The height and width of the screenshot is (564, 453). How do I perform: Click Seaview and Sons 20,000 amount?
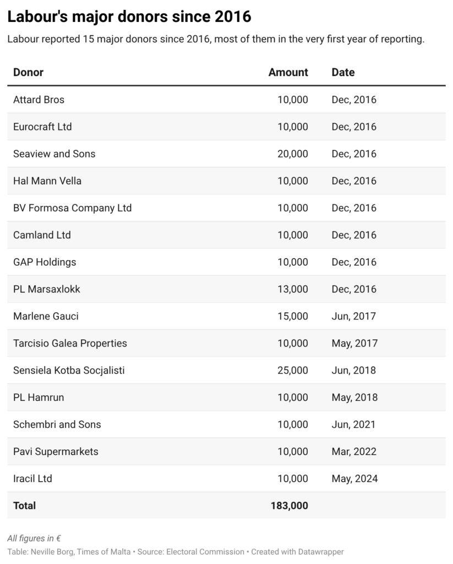tap(293, 154)
